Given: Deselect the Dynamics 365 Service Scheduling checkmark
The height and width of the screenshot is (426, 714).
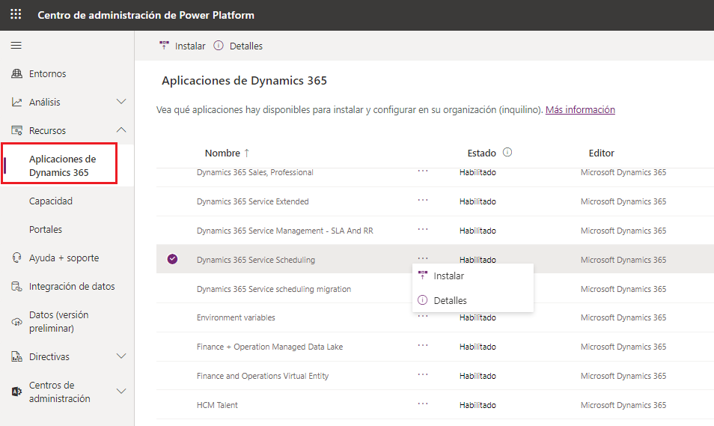Looking at the screenshot, I should pos(172,259).
